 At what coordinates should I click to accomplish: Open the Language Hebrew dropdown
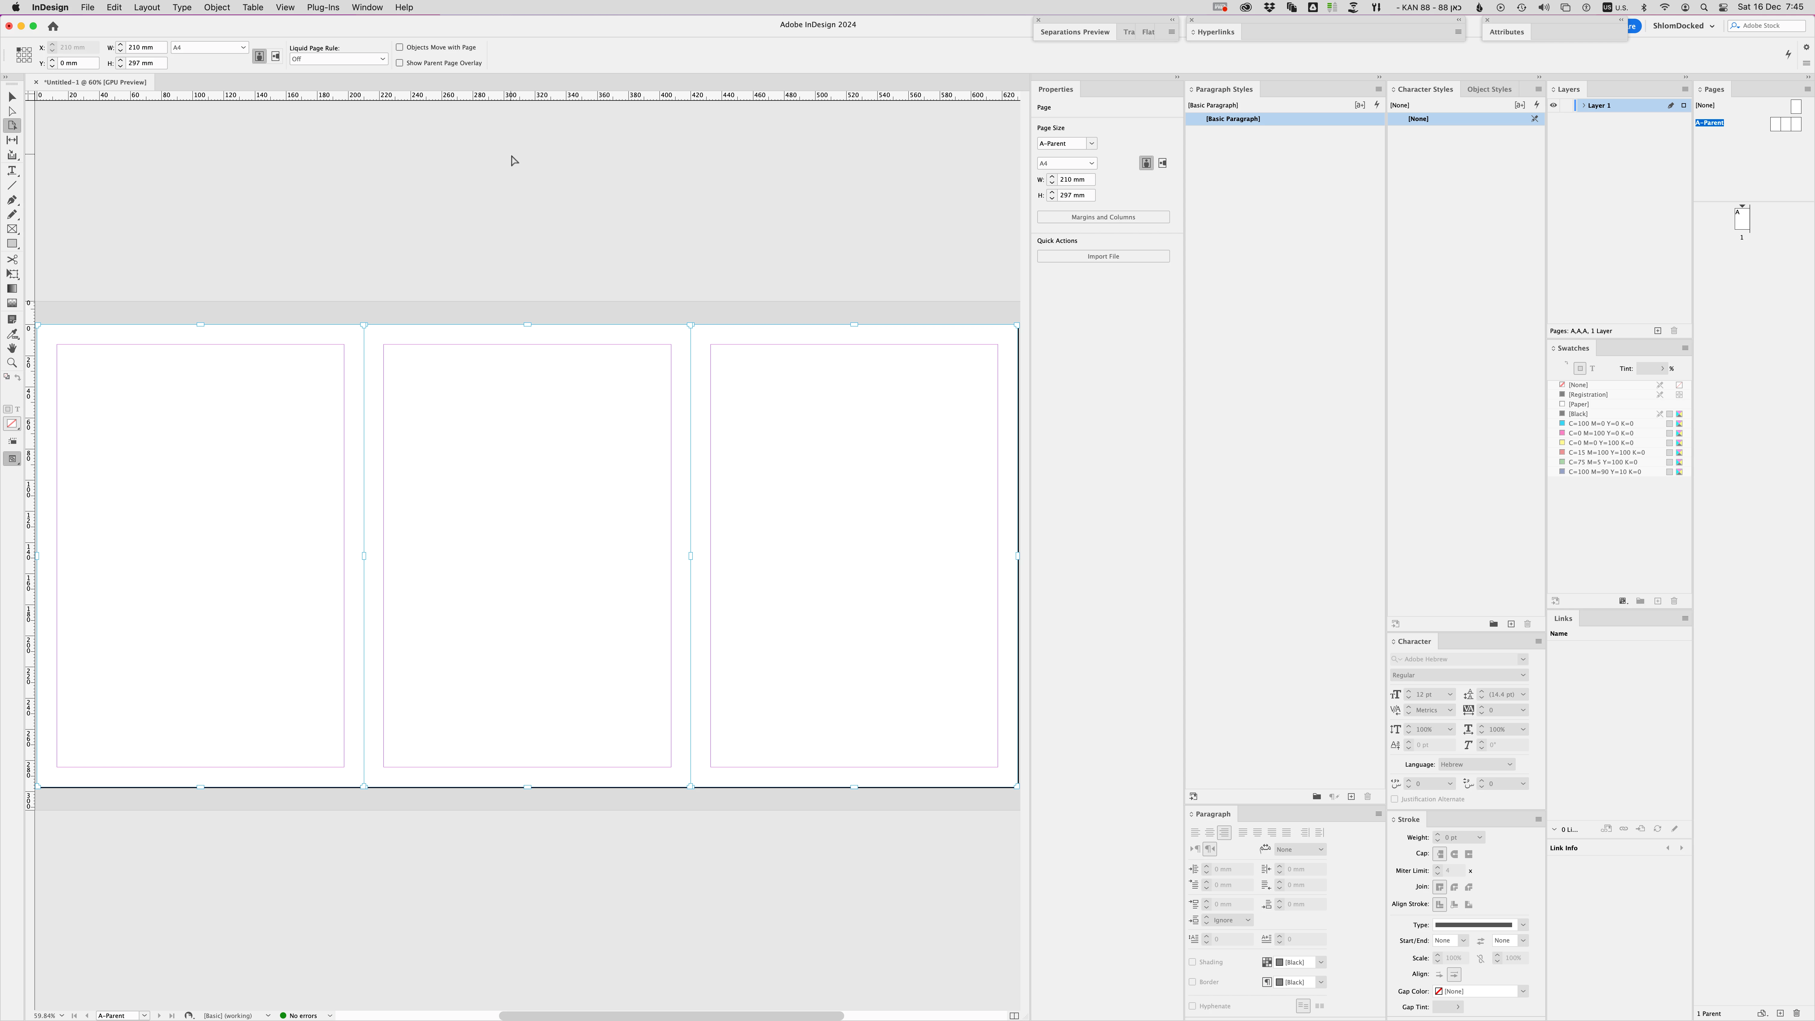click(x=1476, y=765)
